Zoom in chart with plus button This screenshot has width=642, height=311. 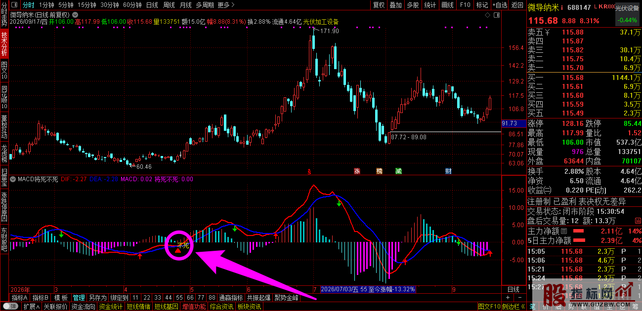(x=507, y=298)
